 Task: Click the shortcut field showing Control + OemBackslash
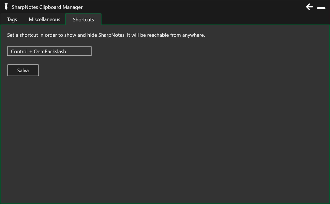pyautogui.click(x=49, y=51)
